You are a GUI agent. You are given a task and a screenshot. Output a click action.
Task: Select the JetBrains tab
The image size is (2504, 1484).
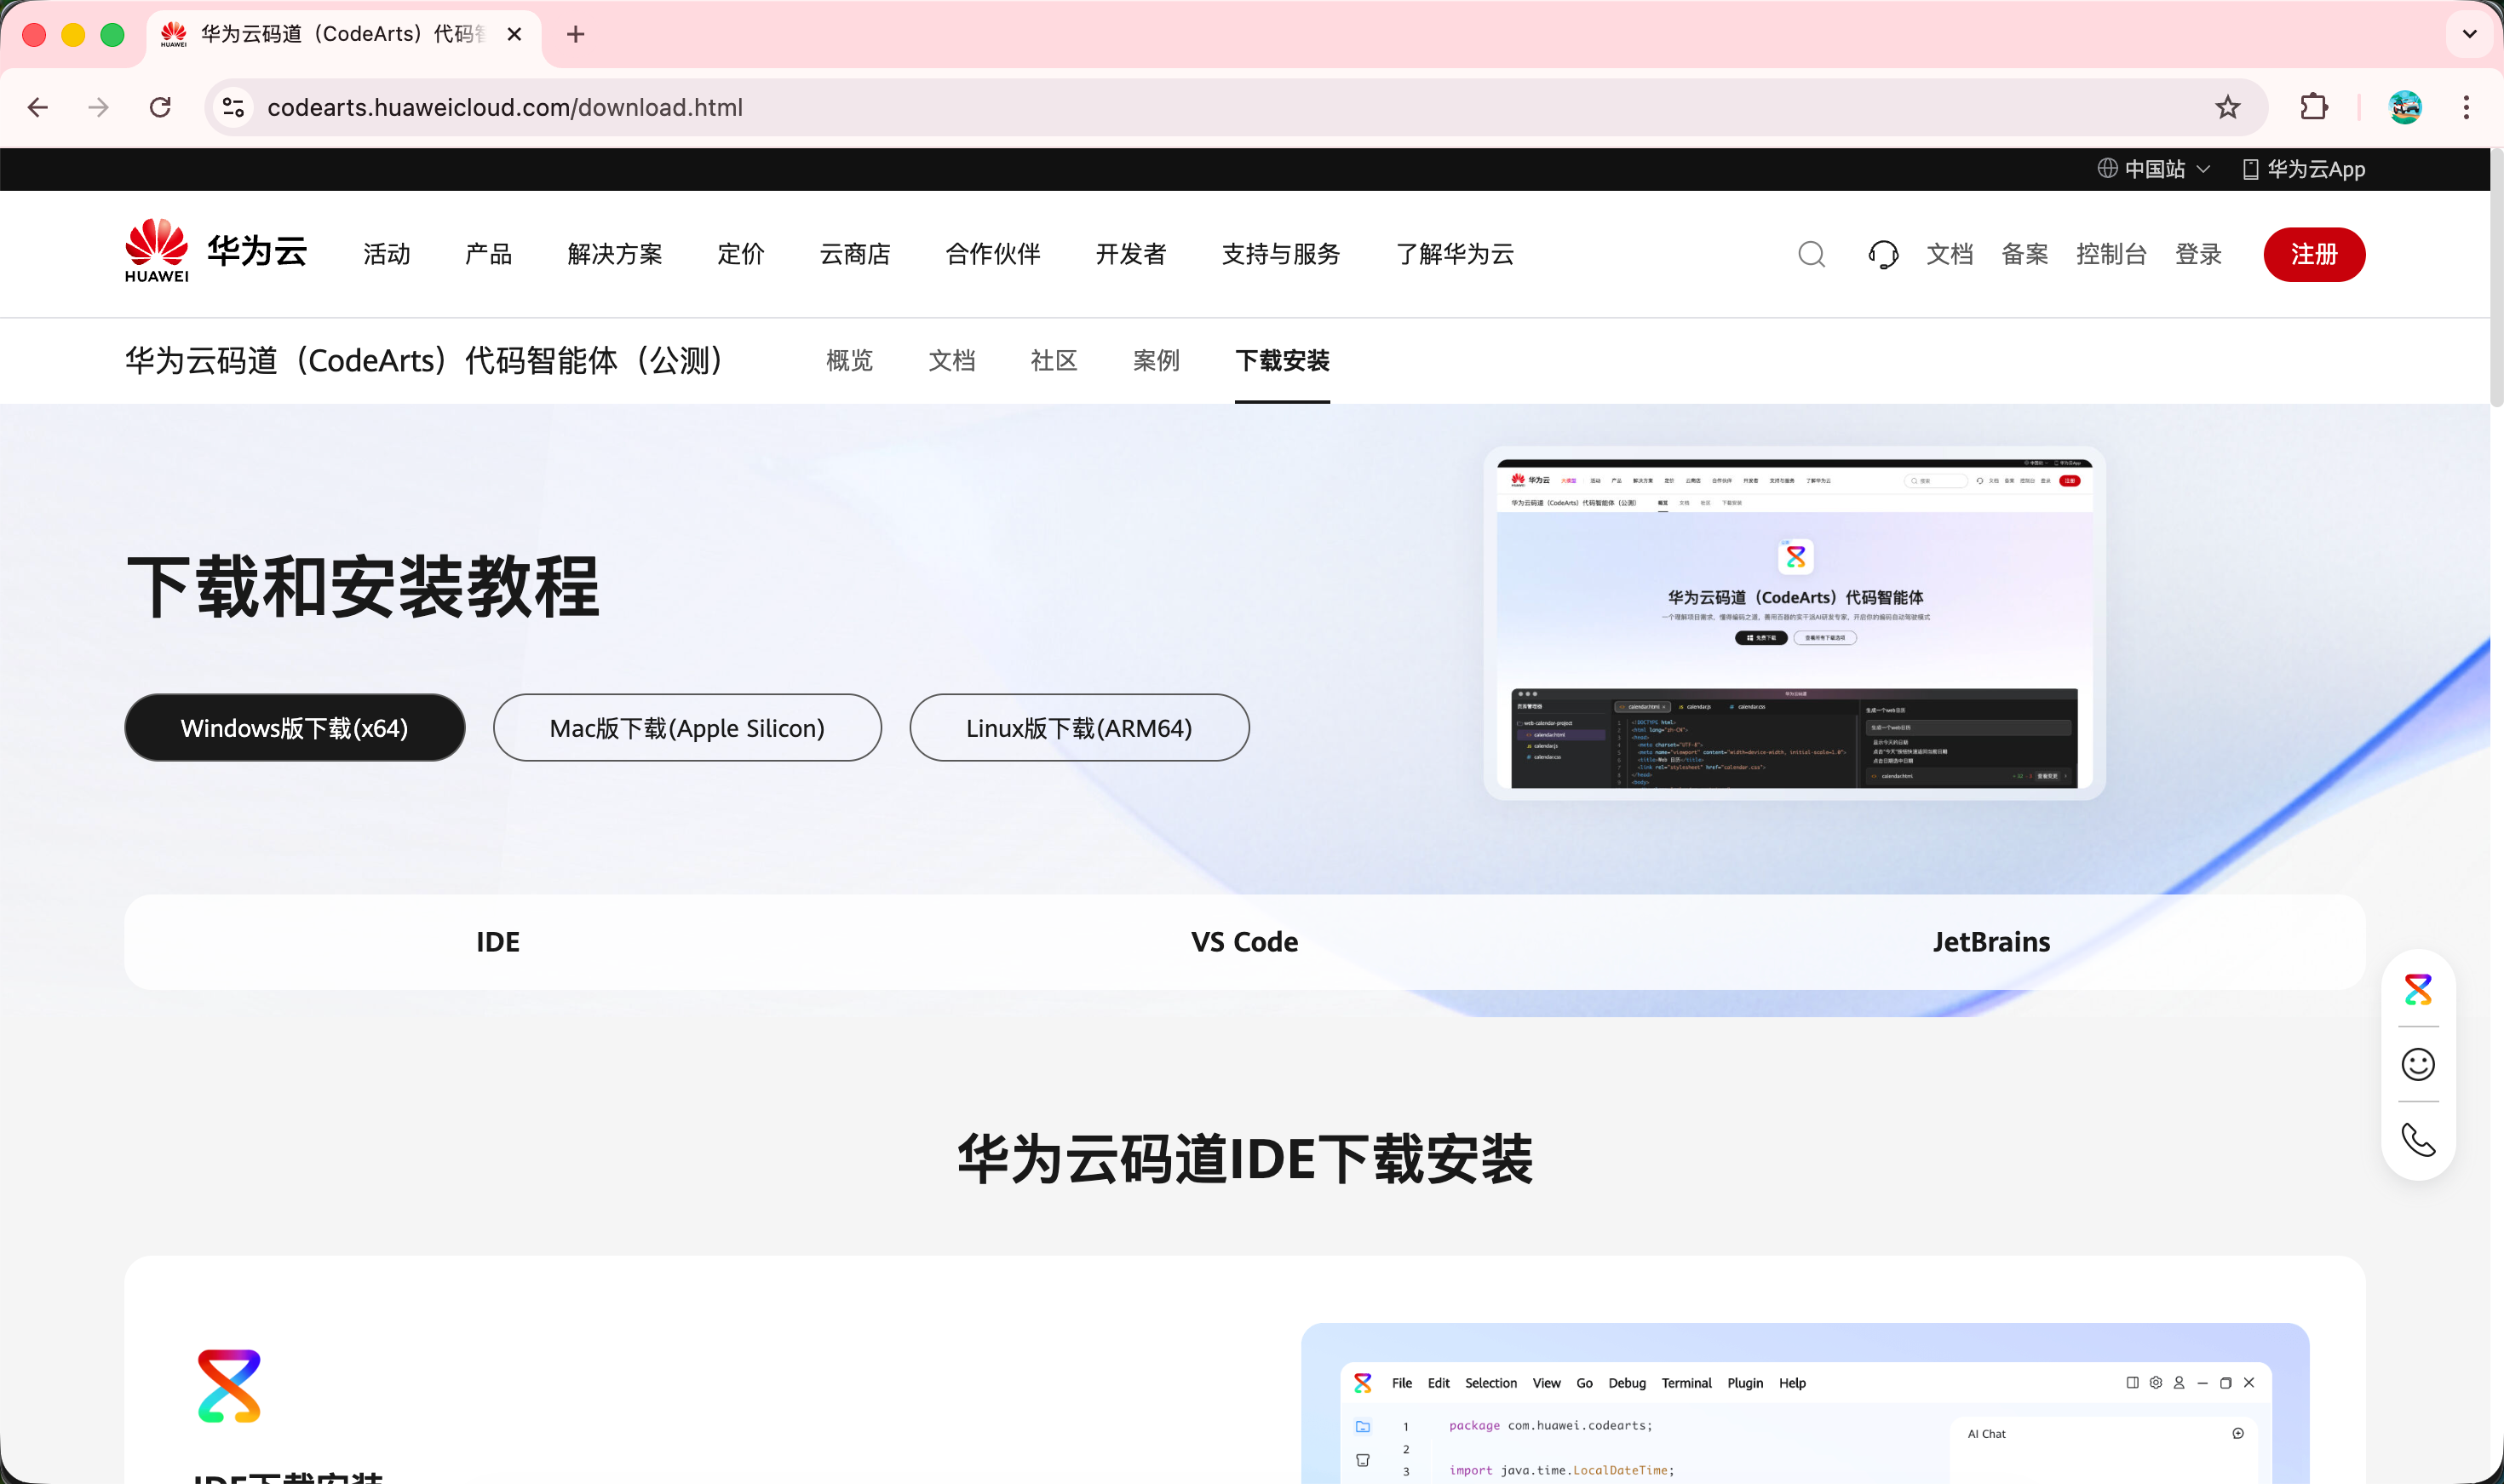click(1990, 942)
